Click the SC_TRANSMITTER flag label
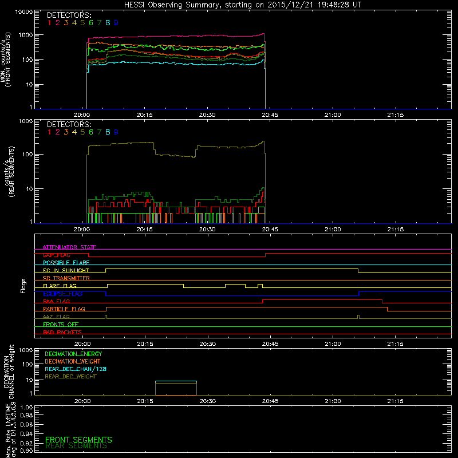The image size is (458, 458). tap(66, 278)
